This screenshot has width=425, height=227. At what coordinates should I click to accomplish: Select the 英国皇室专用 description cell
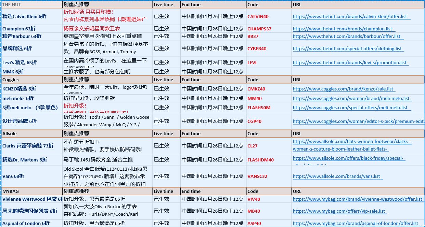107,36
